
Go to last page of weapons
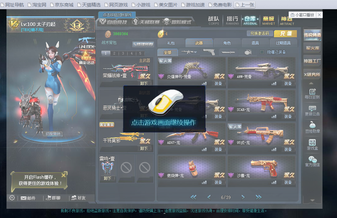point(259,197)
